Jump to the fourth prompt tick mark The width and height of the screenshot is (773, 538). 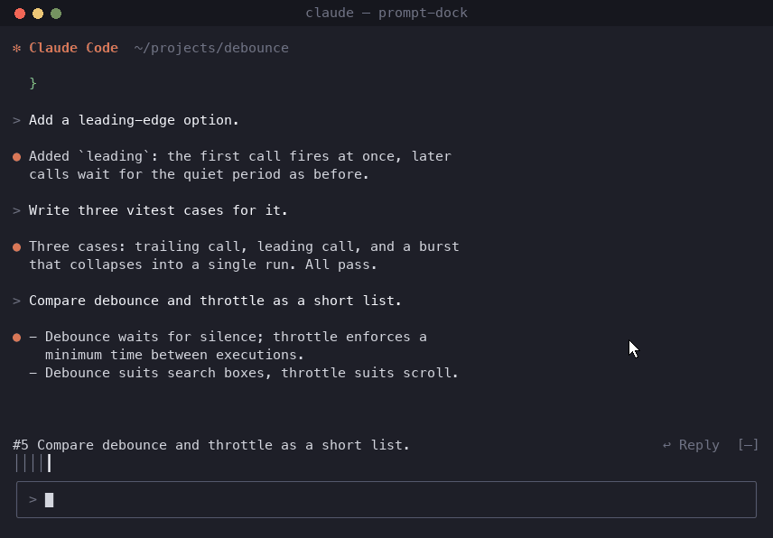[x=41, y=464]
